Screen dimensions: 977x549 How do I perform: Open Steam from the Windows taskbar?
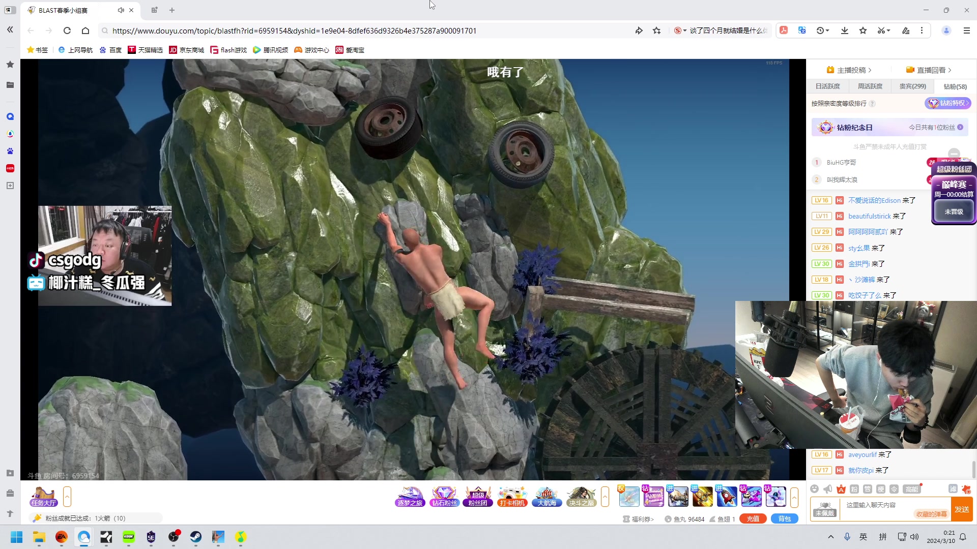click(x=196, y=537)
